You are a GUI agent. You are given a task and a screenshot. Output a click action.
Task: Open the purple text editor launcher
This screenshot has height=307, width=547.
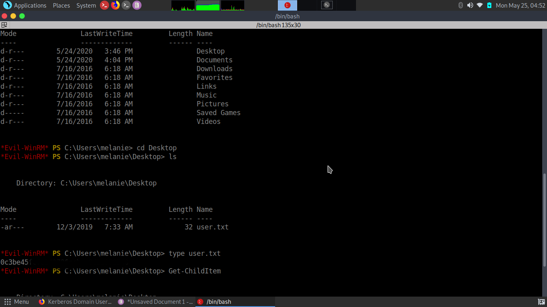[137, 5]
